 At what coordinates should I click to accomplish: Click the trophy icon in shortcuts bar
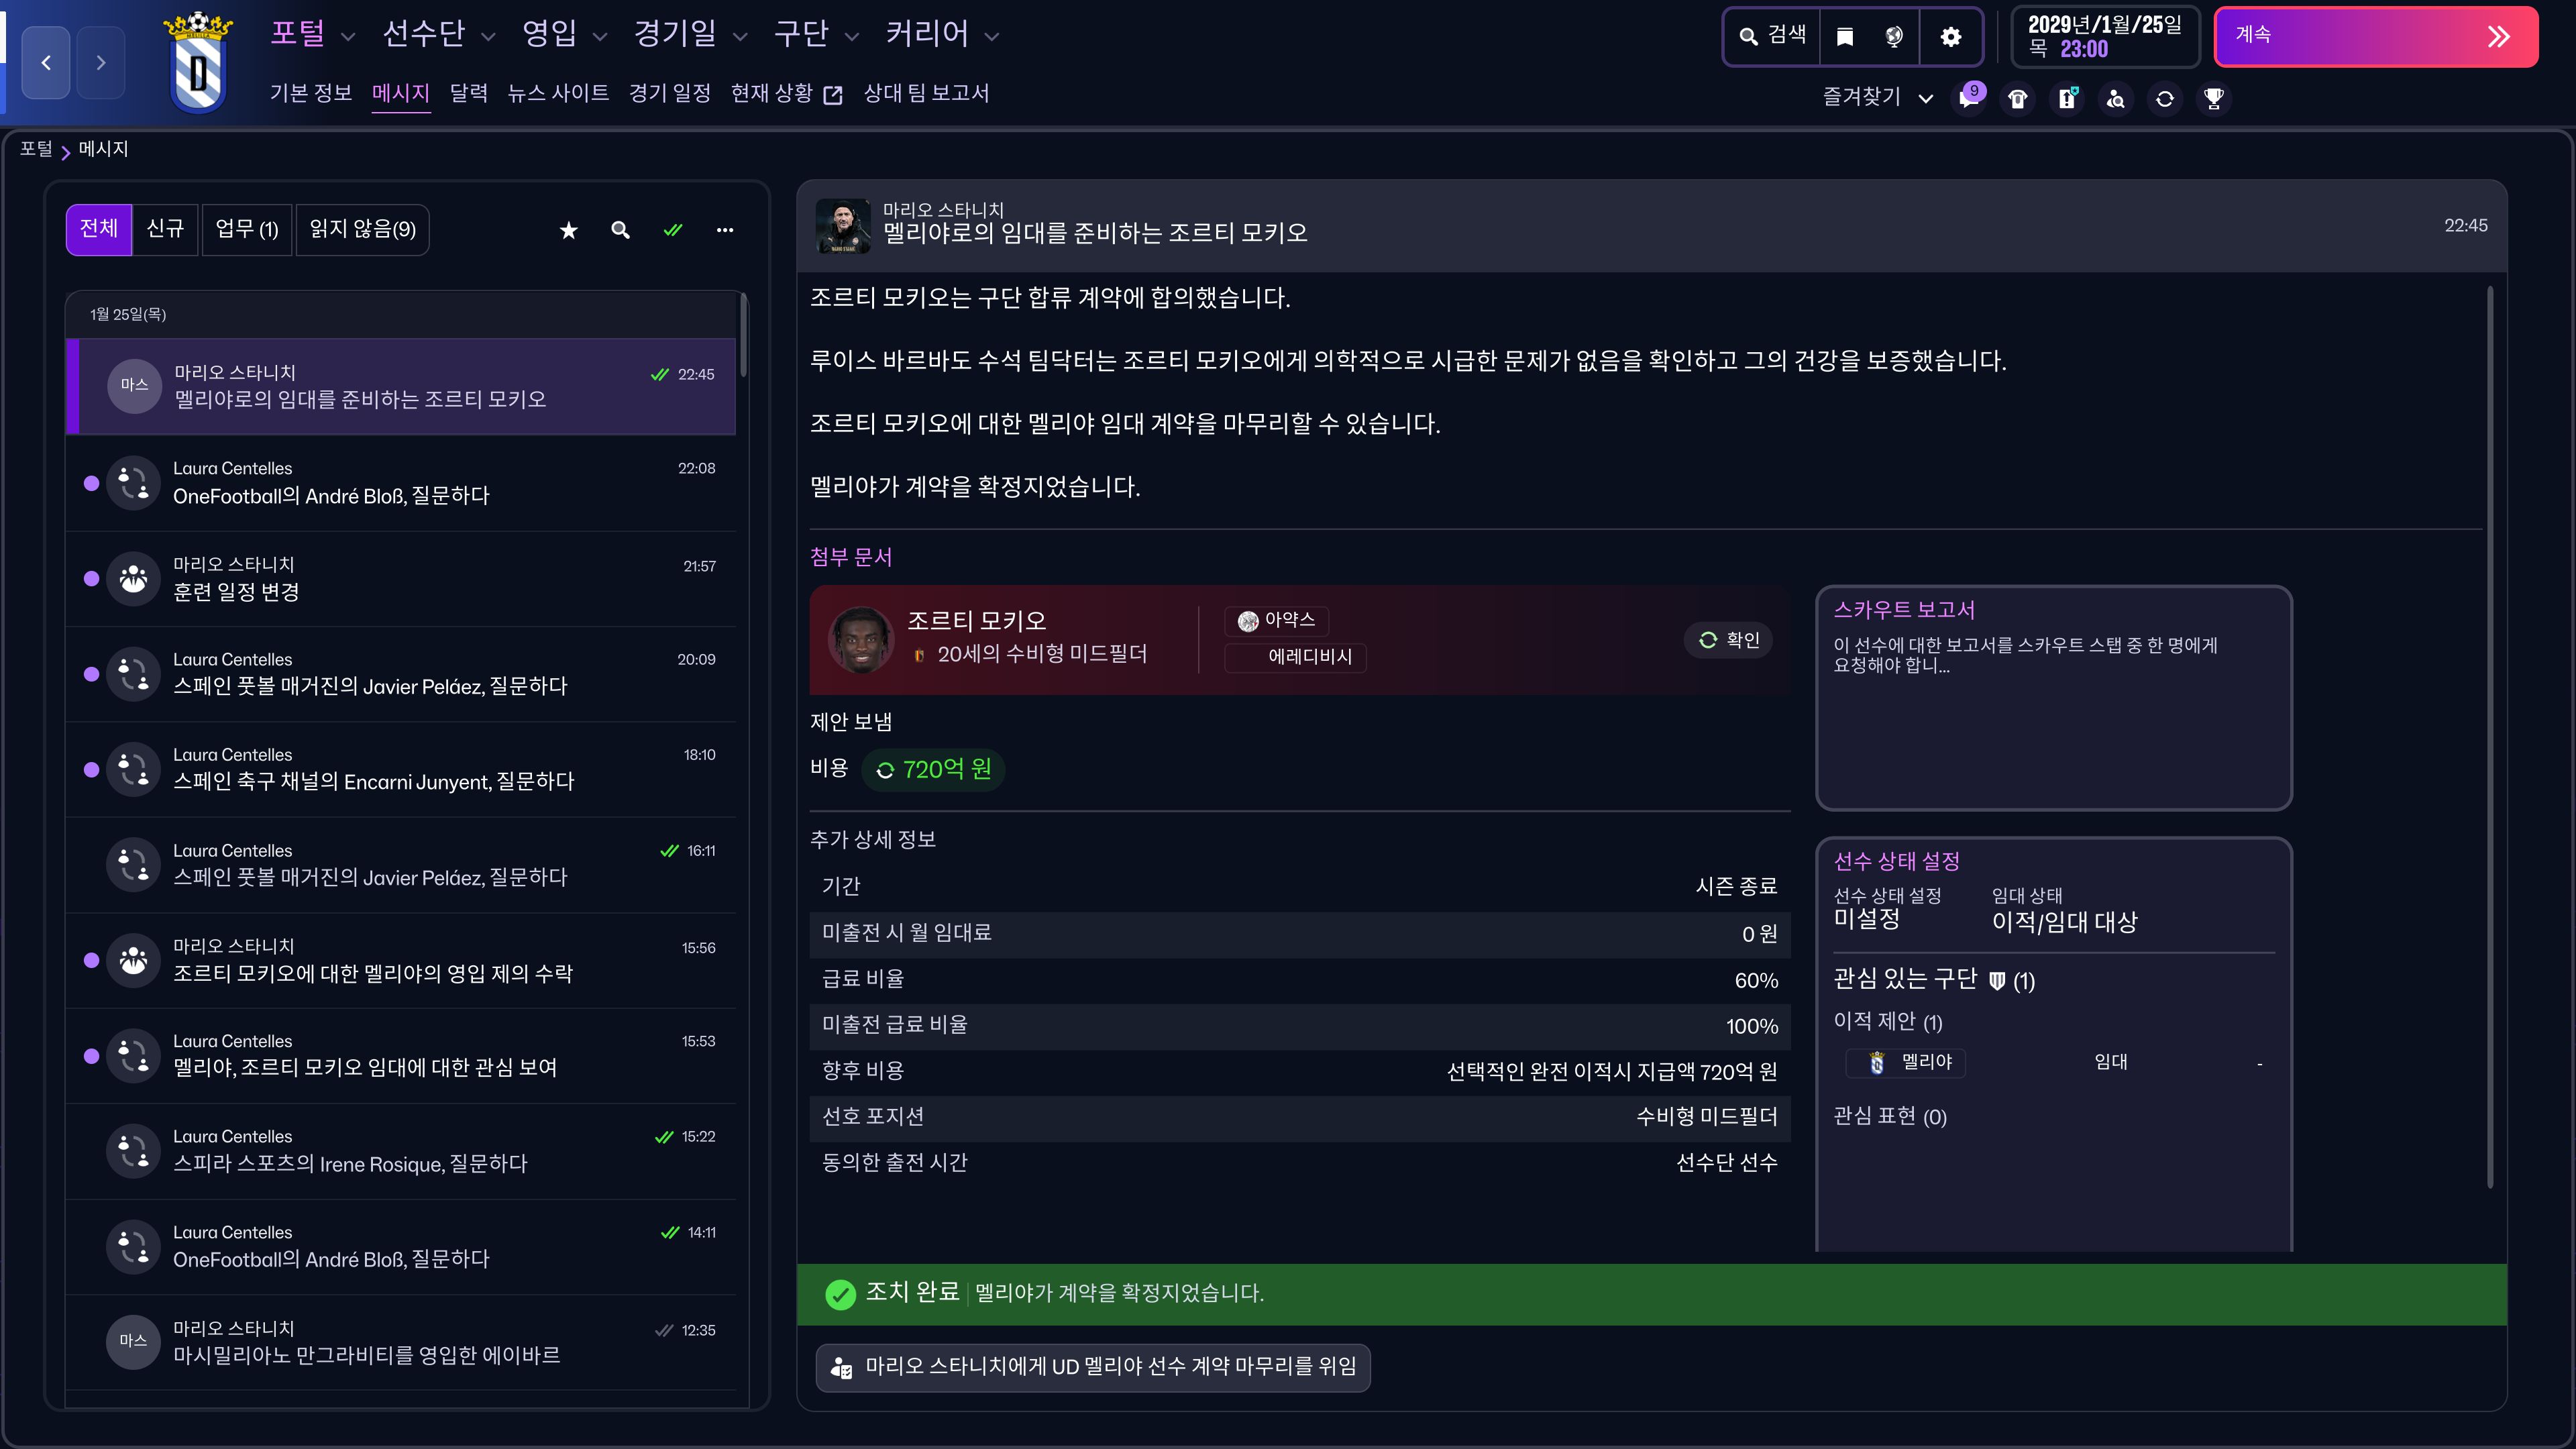click(2214, 99)
